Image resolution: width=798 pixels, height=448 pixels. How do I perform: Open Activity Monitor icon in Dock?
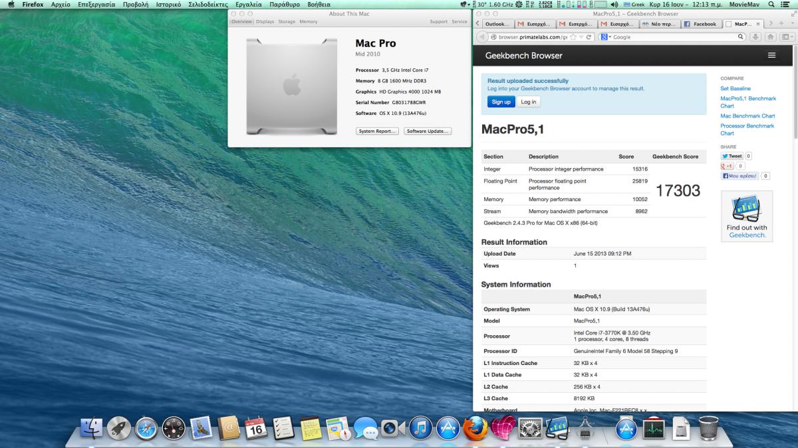click(654, 428)
